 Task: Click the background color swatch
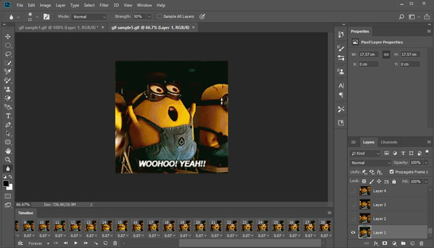click(11, 188)
